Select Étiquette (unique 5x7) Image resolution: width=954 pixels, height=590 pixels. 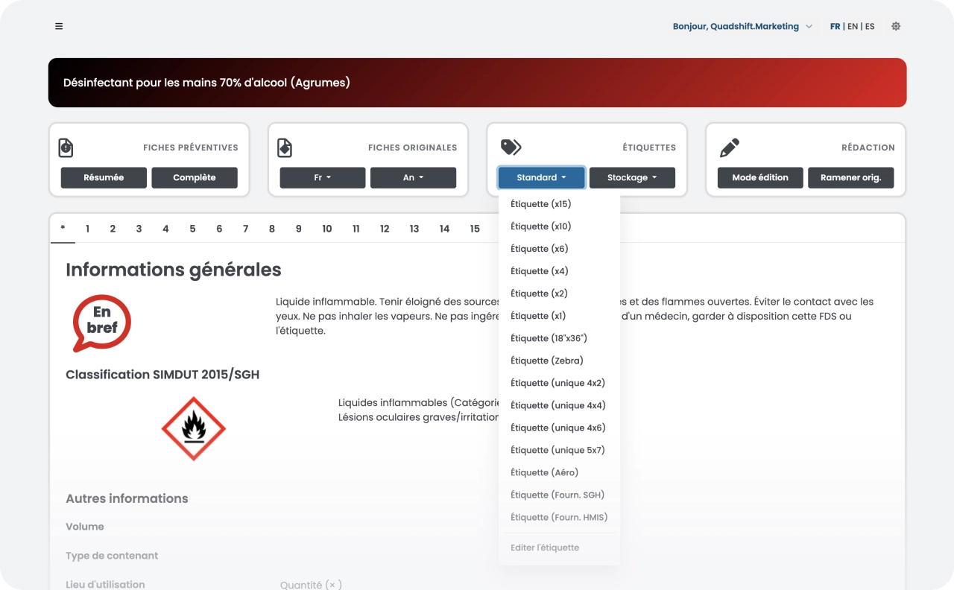(559, 450)
